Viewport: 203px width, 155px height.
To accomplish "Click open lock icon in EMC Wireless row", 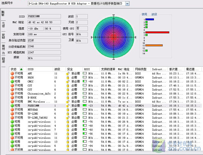I will [x=68, y=102].
